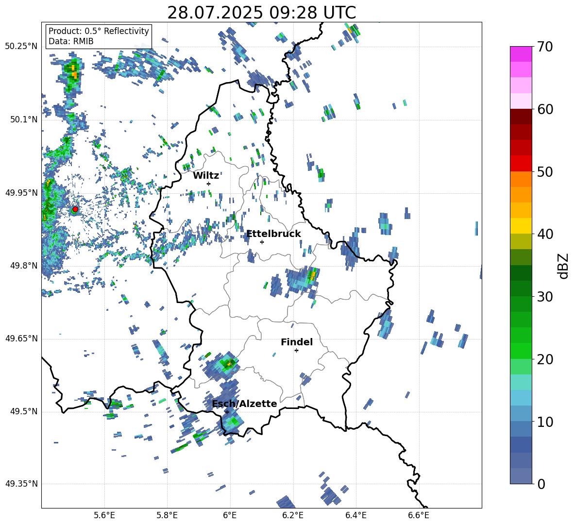575x525 pixels.
Task: Click the bright red colorbar segment just above 50
Action: (521, 164)
